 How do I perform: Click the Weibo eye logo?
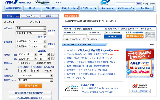[x=135, y=86]
